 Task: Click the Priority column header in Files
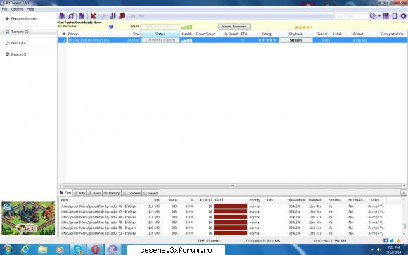(255, 200)
